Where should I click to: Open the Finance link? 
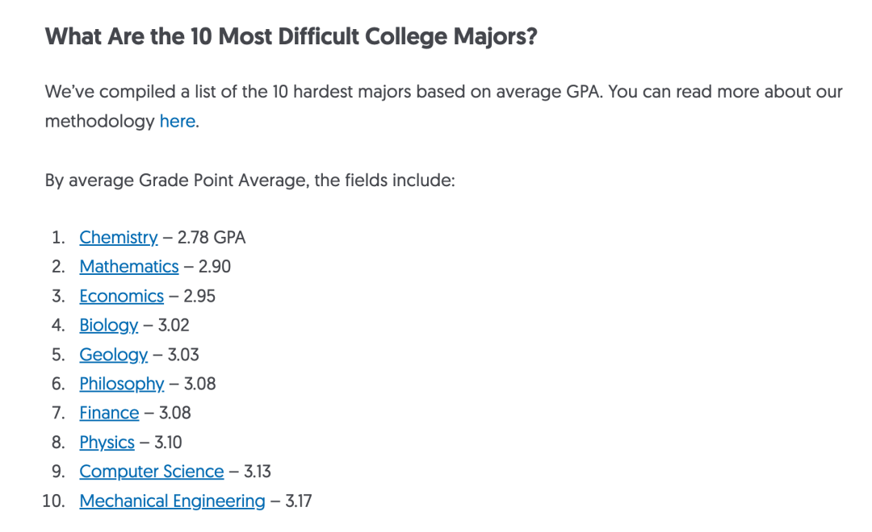(109, 414)
